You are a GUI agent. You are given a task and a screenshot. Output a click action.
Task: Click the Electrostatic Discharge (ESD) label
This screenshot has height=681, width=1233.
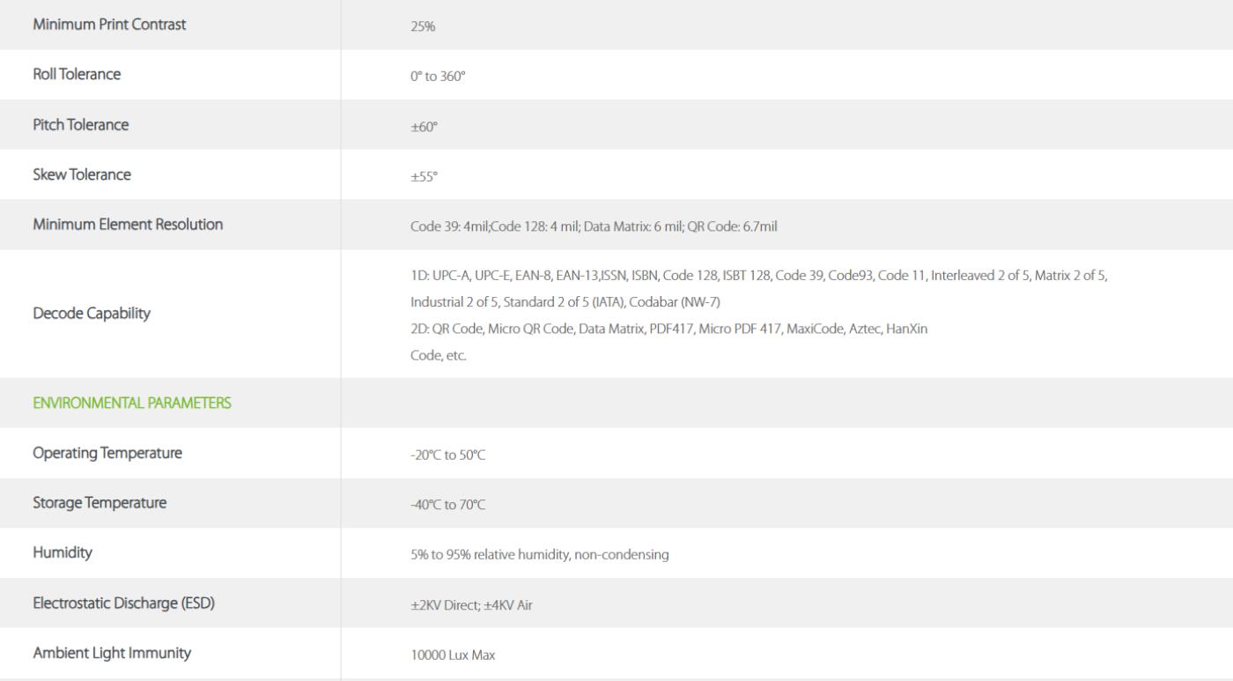124,603
